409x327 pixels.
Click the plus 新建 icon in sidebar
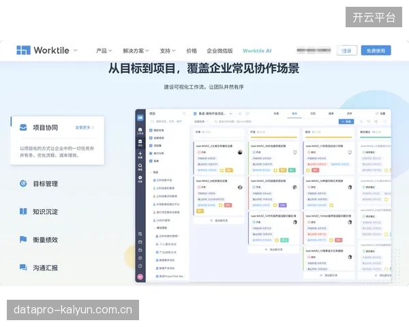[x=140, y=155]
